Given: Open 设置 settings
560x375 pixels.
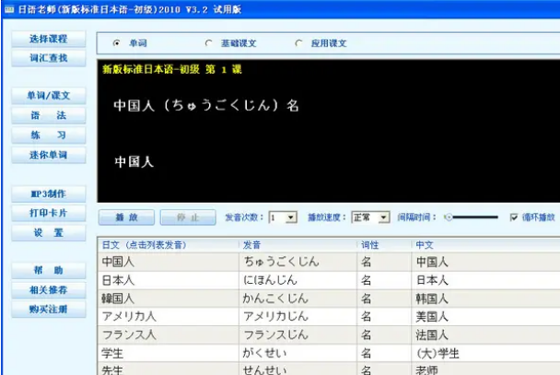Looking at the screenshot, I should 49,233.
